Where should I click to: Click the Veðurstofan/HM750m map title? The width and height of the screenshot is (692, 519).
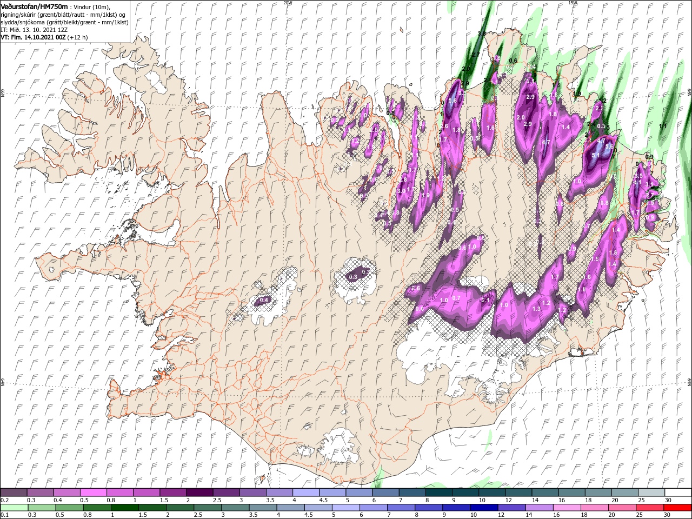pos(35,6)
